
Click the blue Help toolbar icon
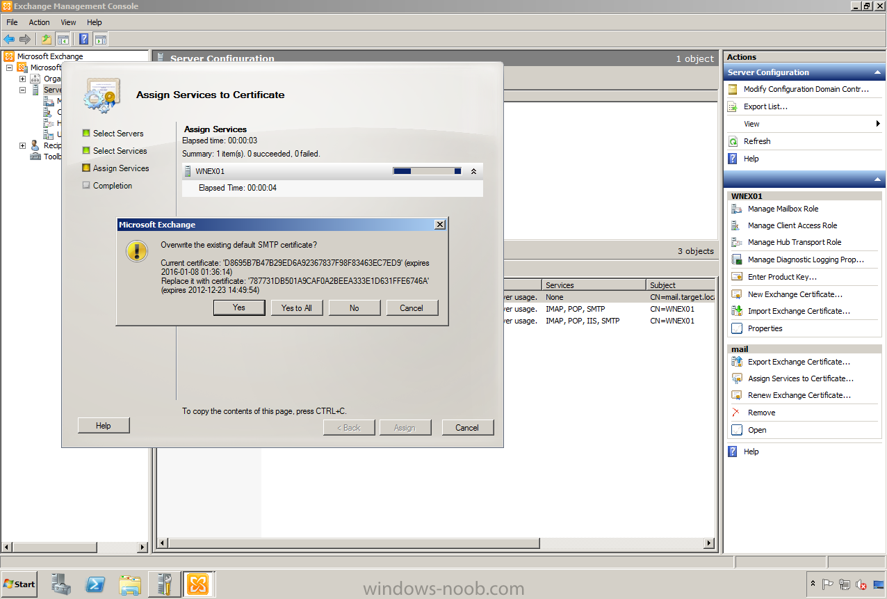point(84,39)
